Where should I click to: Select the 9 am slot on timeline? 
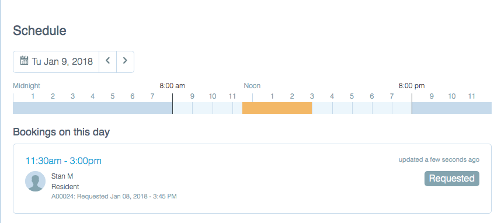203,108
